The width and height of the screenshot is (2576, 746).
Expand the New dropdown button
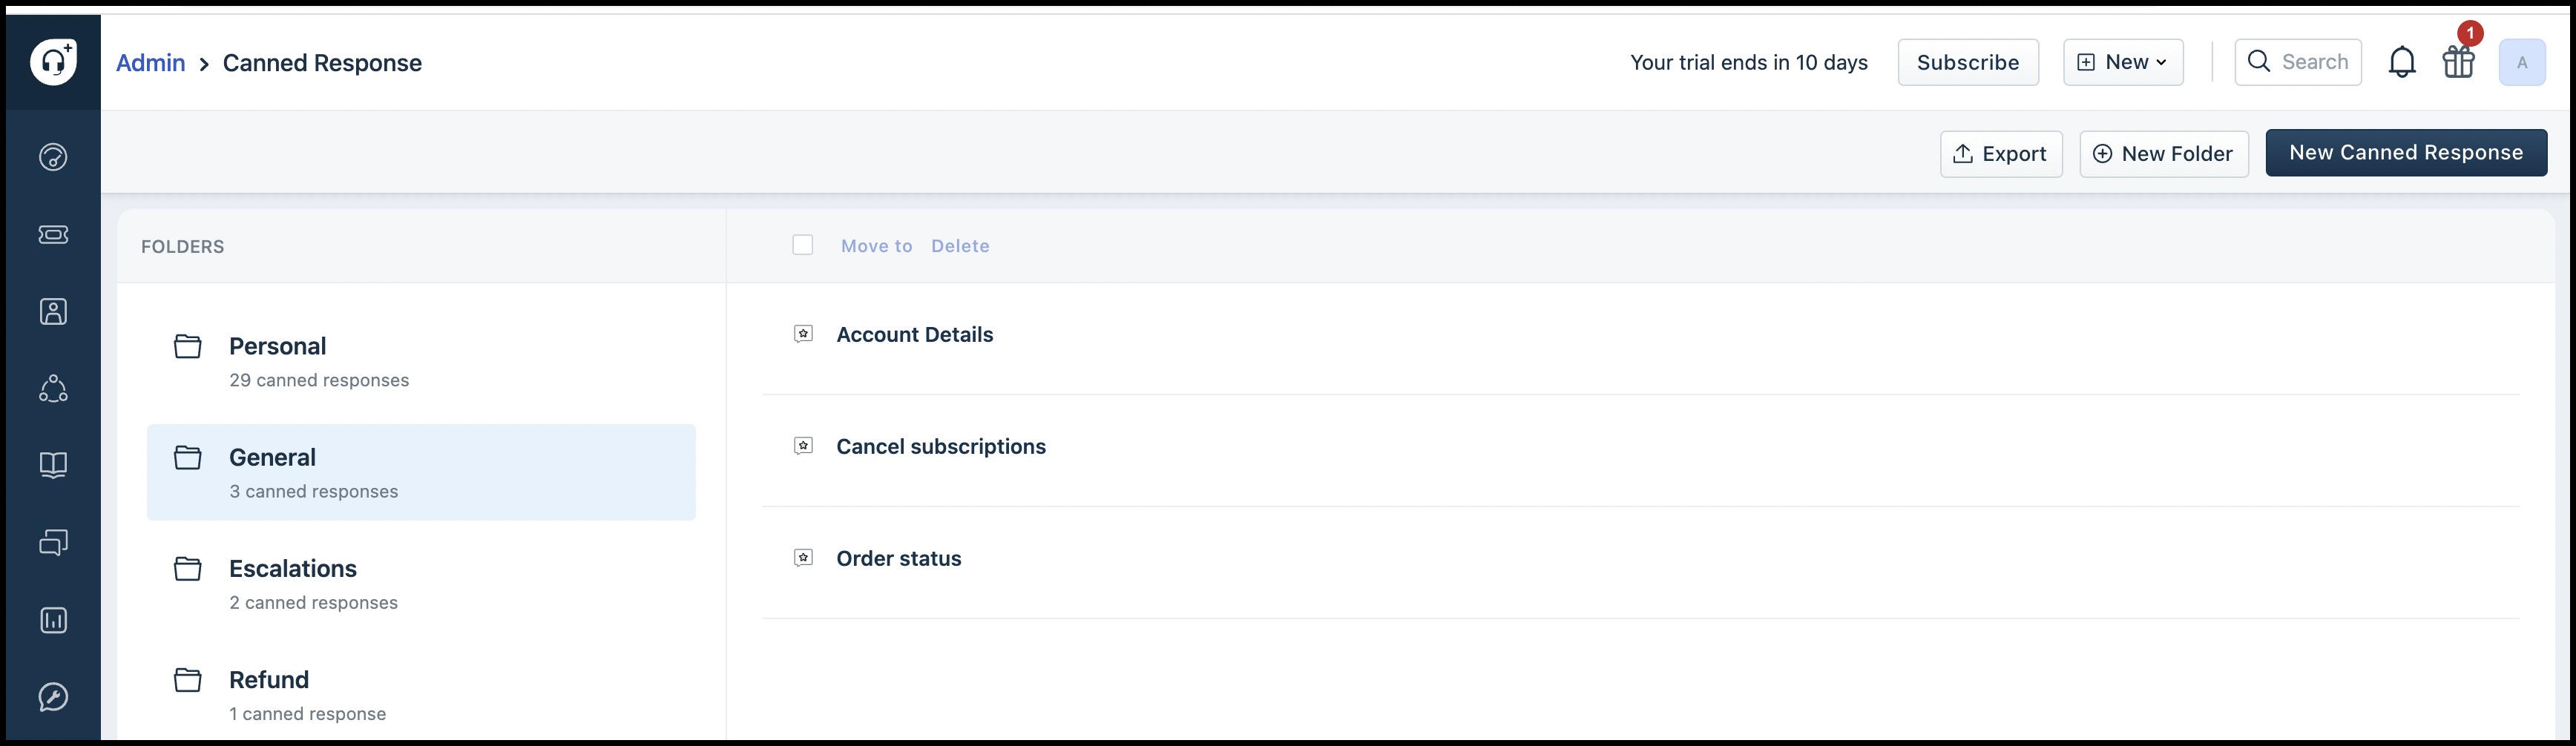pos(2123,62)
